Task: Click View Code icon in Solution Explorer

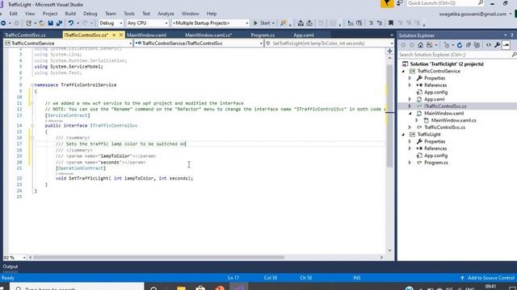Action: [x=488, y=45]
